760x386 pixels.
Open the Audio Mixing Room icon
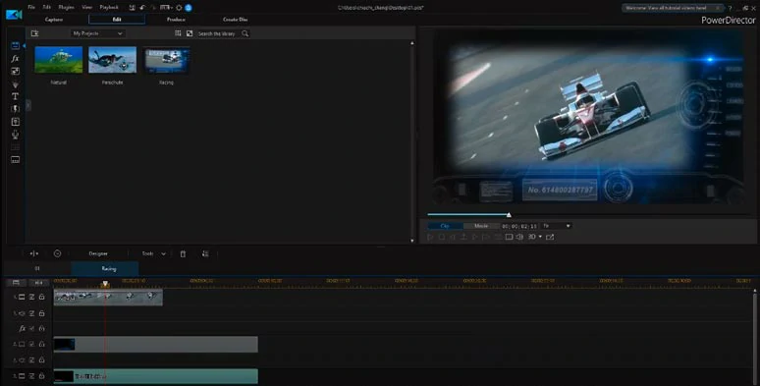(15, 122)
